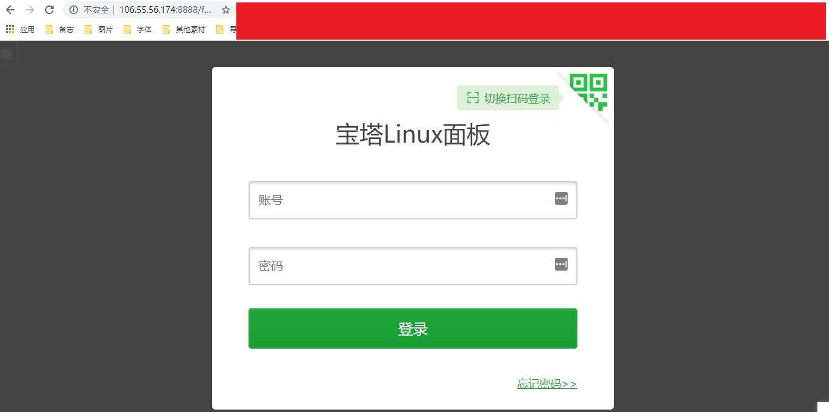Click the browser forward arrow
Screen dimensions: 829x412
click(x=30, y=10)
